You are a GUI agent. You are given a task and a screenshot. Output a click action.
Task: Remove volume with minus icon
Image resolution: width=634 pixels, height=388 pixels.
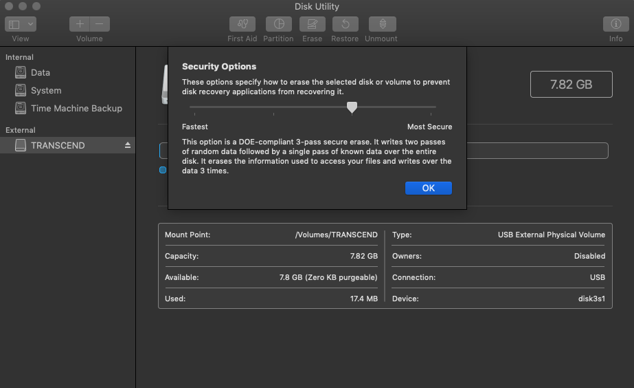click(x=100, y=24)
